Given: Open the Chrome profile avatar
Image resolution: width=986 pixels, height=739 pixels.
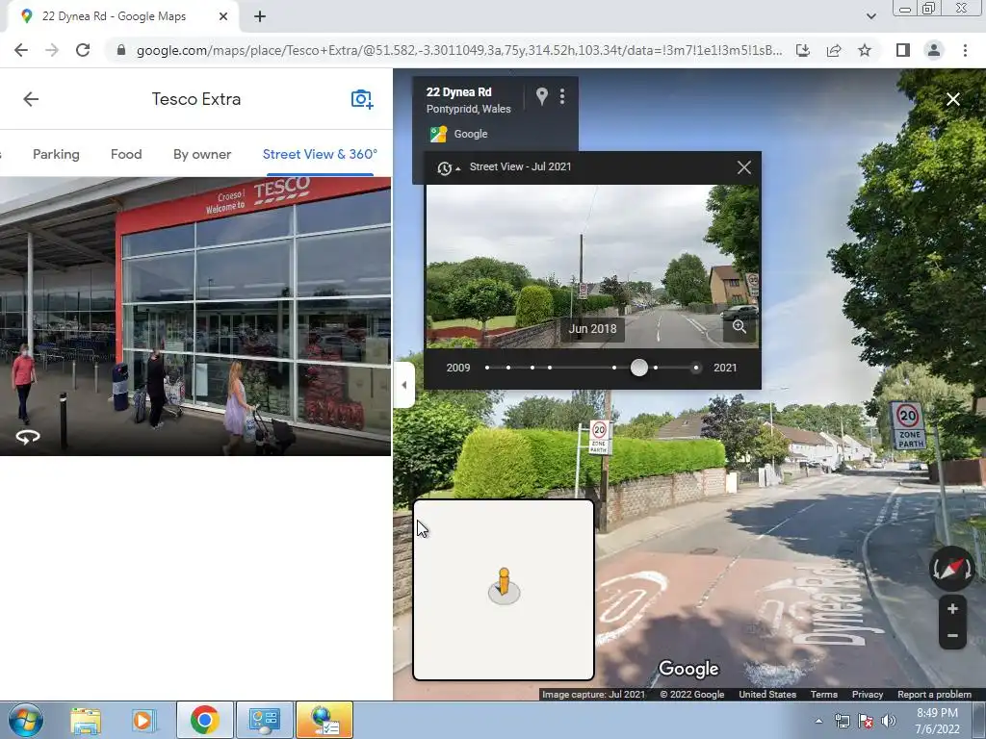Looking at the screenshot, I should [934, 50].
